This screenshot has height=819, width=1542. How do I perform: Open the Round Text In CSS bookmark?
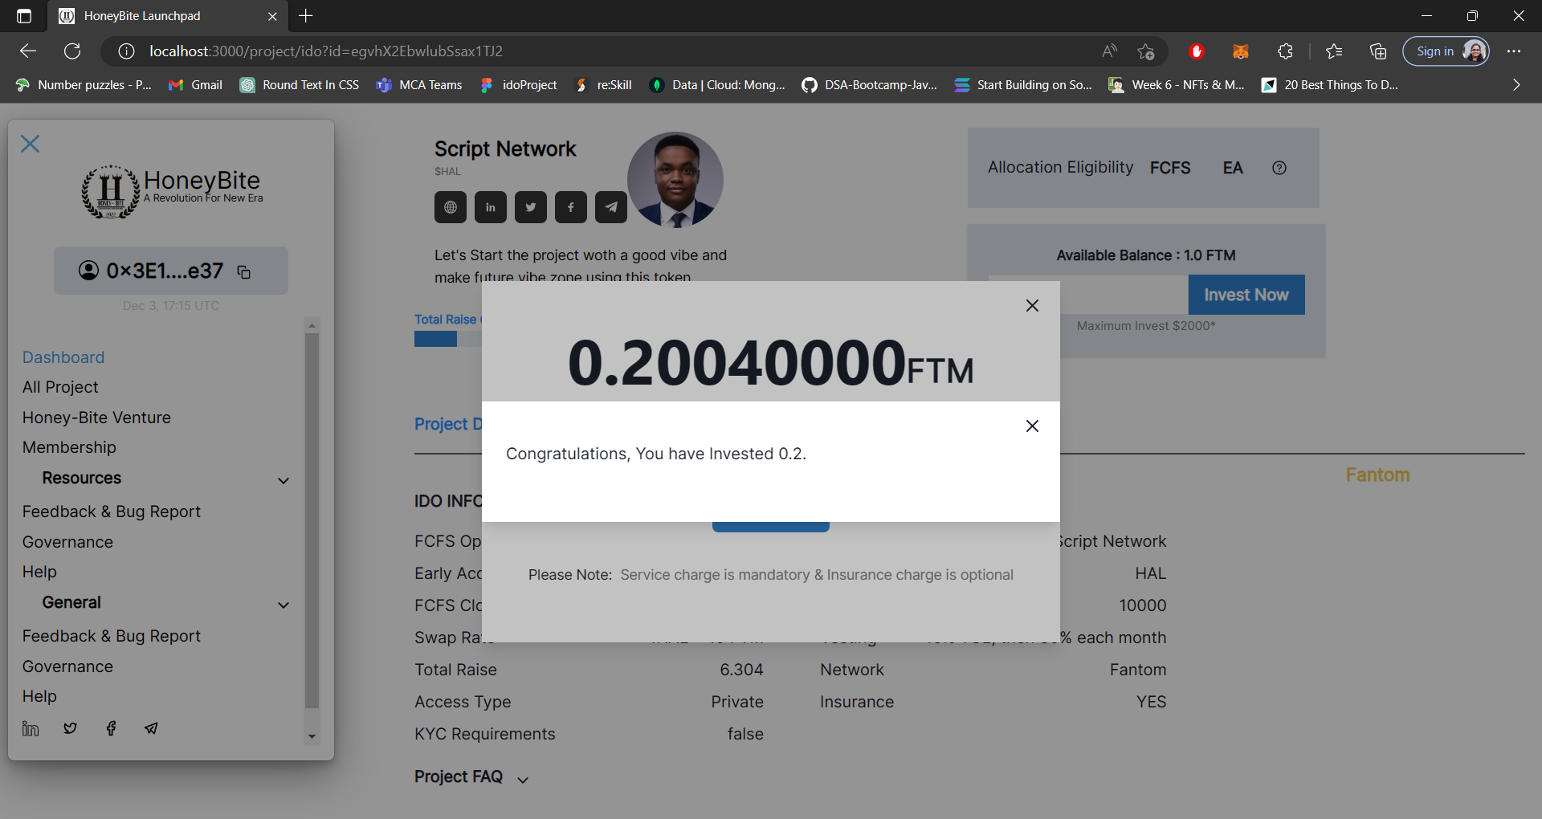point(300,85)
